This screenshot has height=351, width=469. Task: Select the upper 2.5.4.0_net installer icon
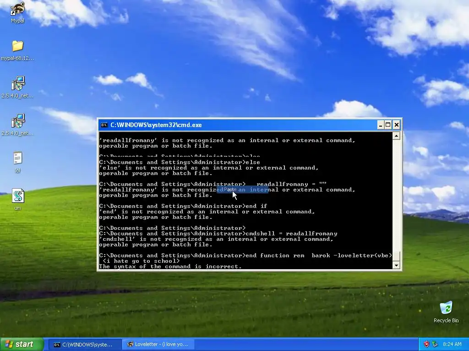17,87
